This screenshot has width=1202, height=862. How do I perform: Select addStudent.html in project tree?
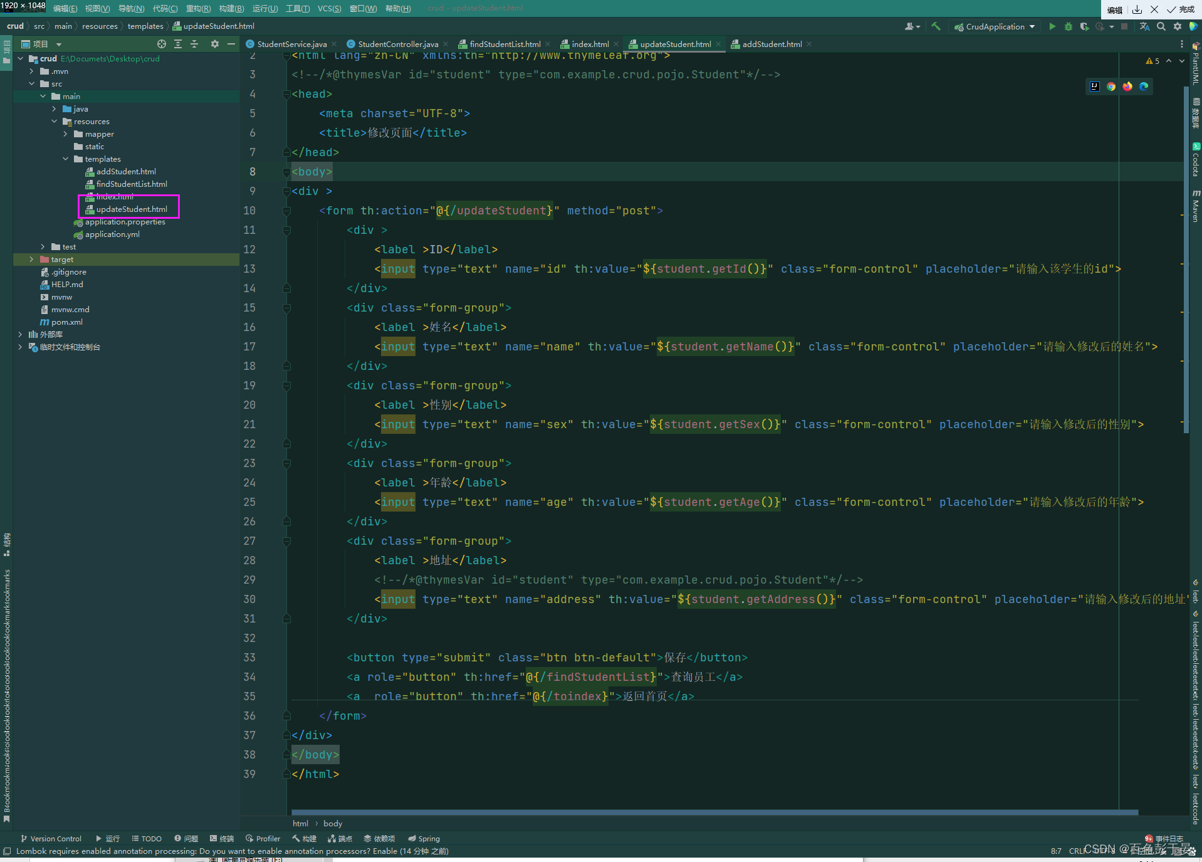click(125, 171)
